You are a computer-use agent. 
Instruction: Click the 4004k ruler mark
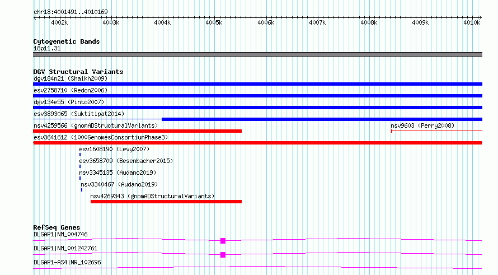[162, 22]
